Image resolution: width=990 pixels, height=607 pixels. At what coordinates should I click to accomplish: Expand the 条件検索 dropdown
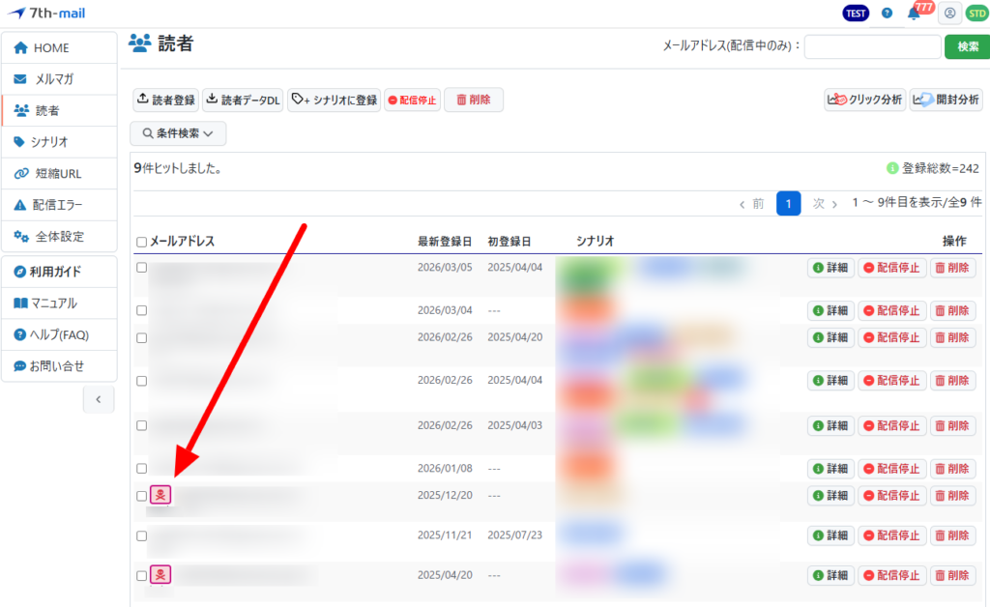pos(179,133)
